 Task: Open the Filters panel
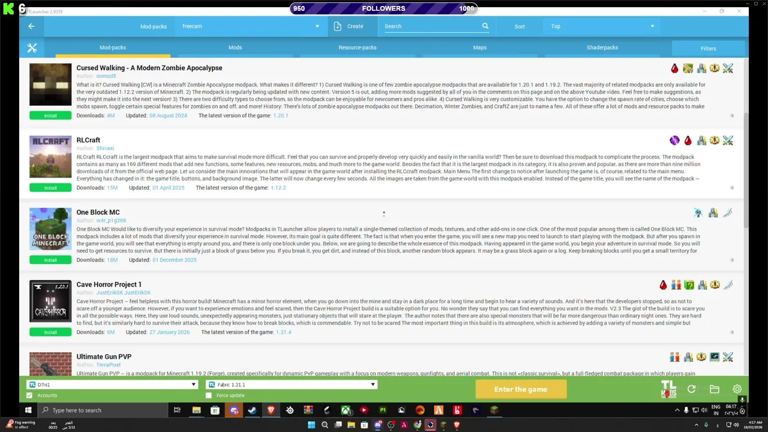pyautogui.click(x=709, y=49)
